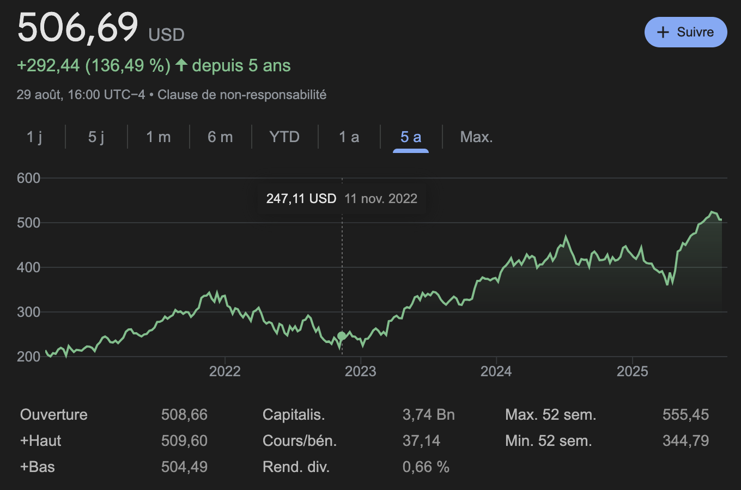Click the Max. 52 sem. value 555,45
Screen dimensions: 741x490
(685, 415)
